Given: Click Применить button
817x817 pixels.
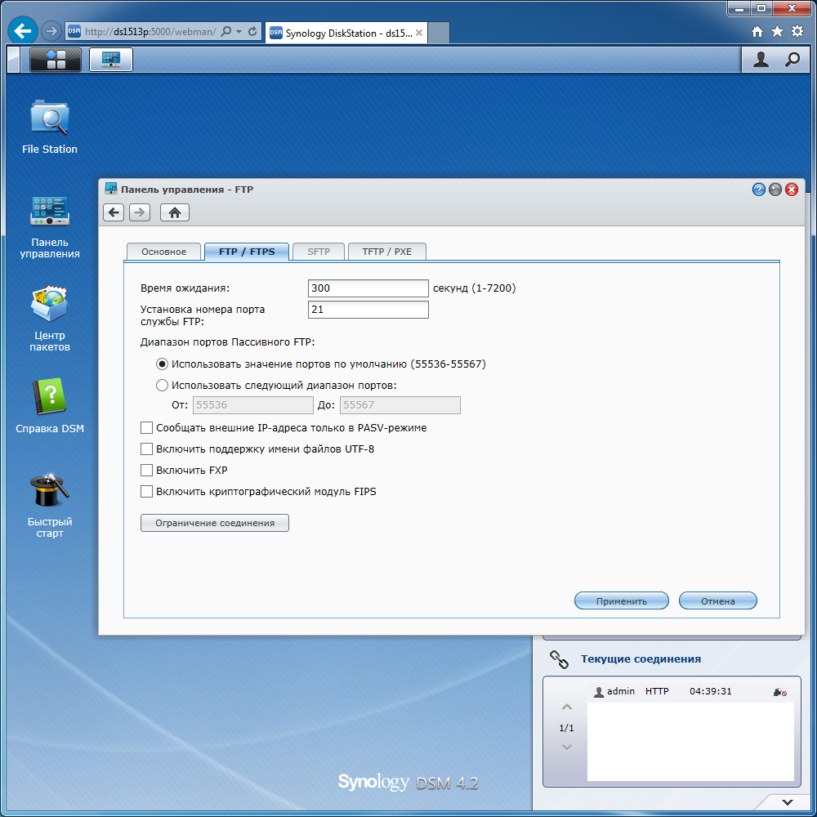Looking at the screenshot, I should point(622,600).
